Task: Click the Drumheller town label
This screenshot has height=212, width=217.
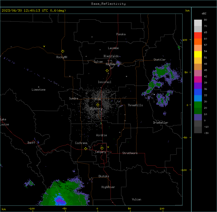Action: pos(161,123)
